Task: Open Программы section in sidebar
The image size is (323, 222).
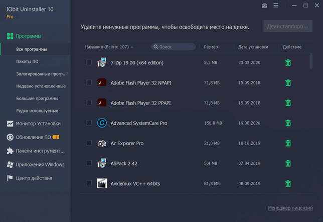Action: (29, 36)
